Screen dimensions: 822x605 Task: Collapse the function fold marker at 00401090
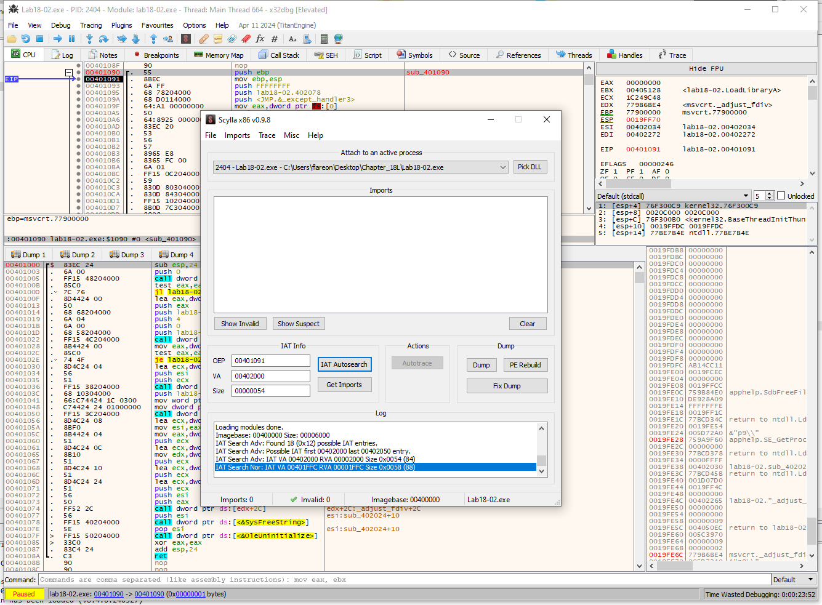pyautogui.click(x=69, y=73)
